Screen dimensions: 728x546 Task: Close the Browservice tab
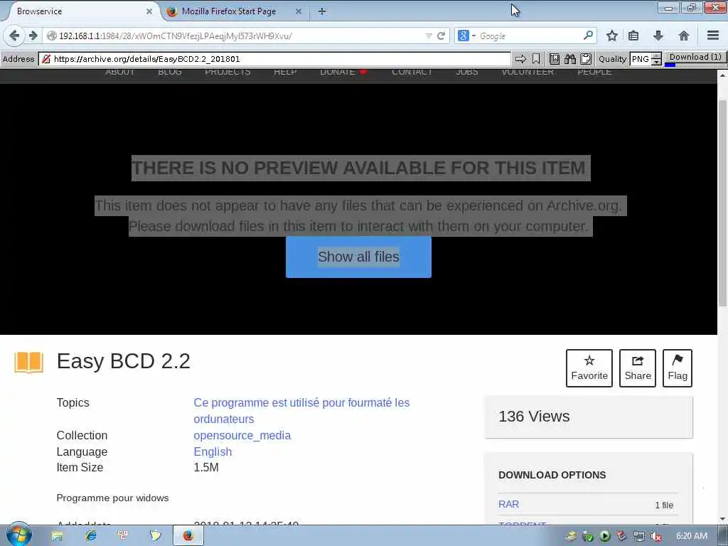tap(149, 11)
